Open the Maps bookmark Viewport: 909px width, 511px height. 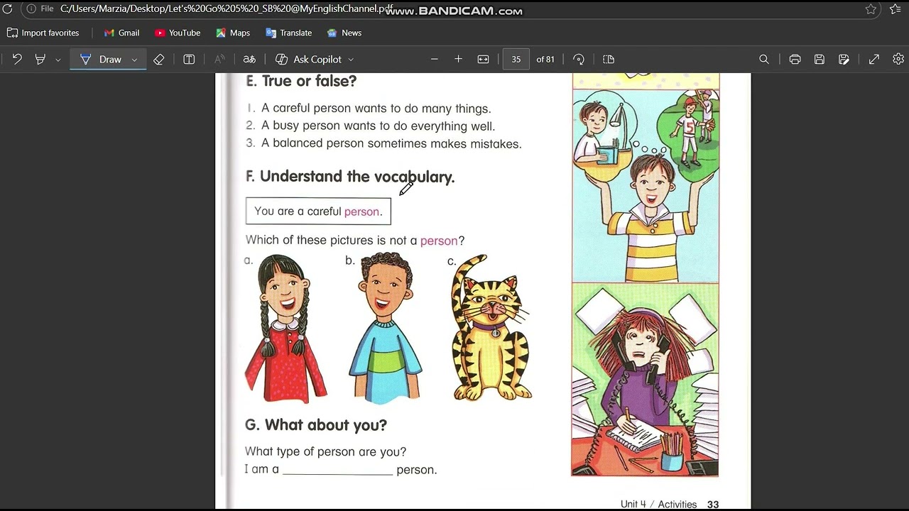click(x=233, y=33)
